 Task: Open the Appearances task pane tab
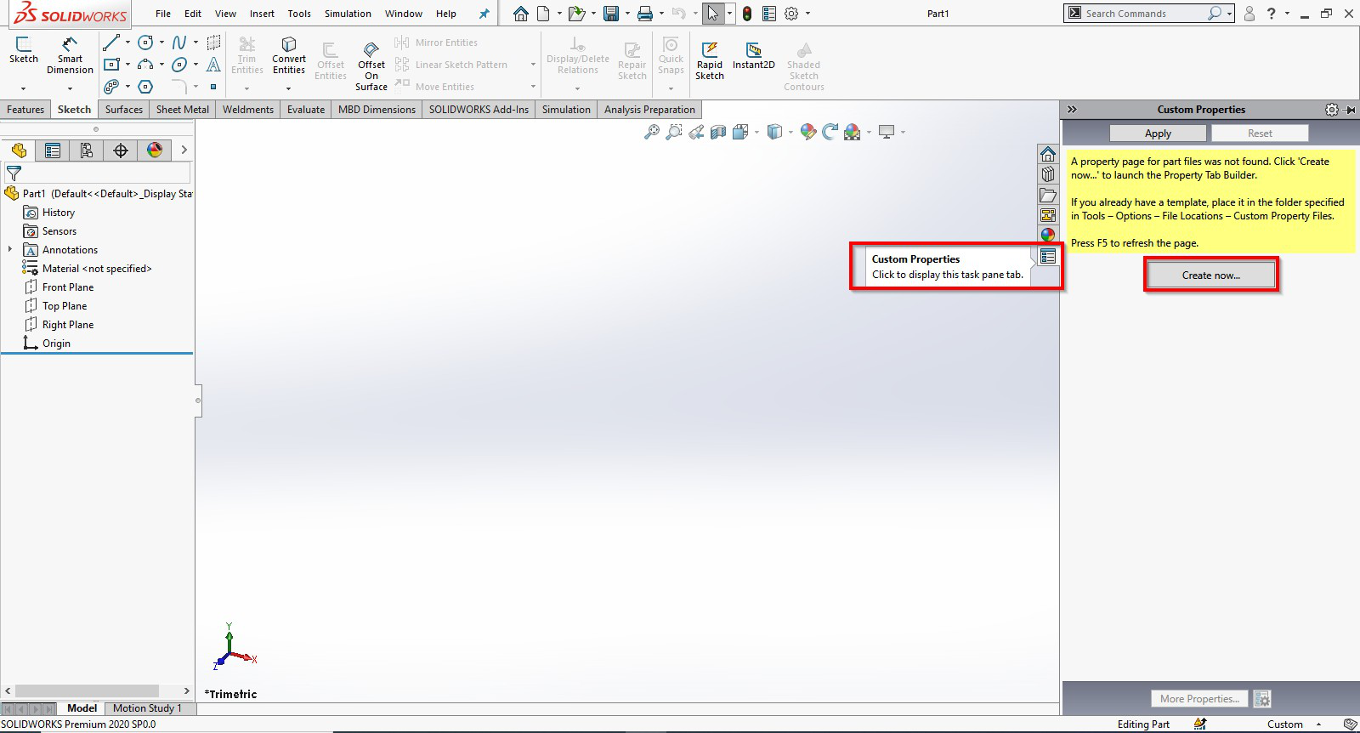point(1048,236)
